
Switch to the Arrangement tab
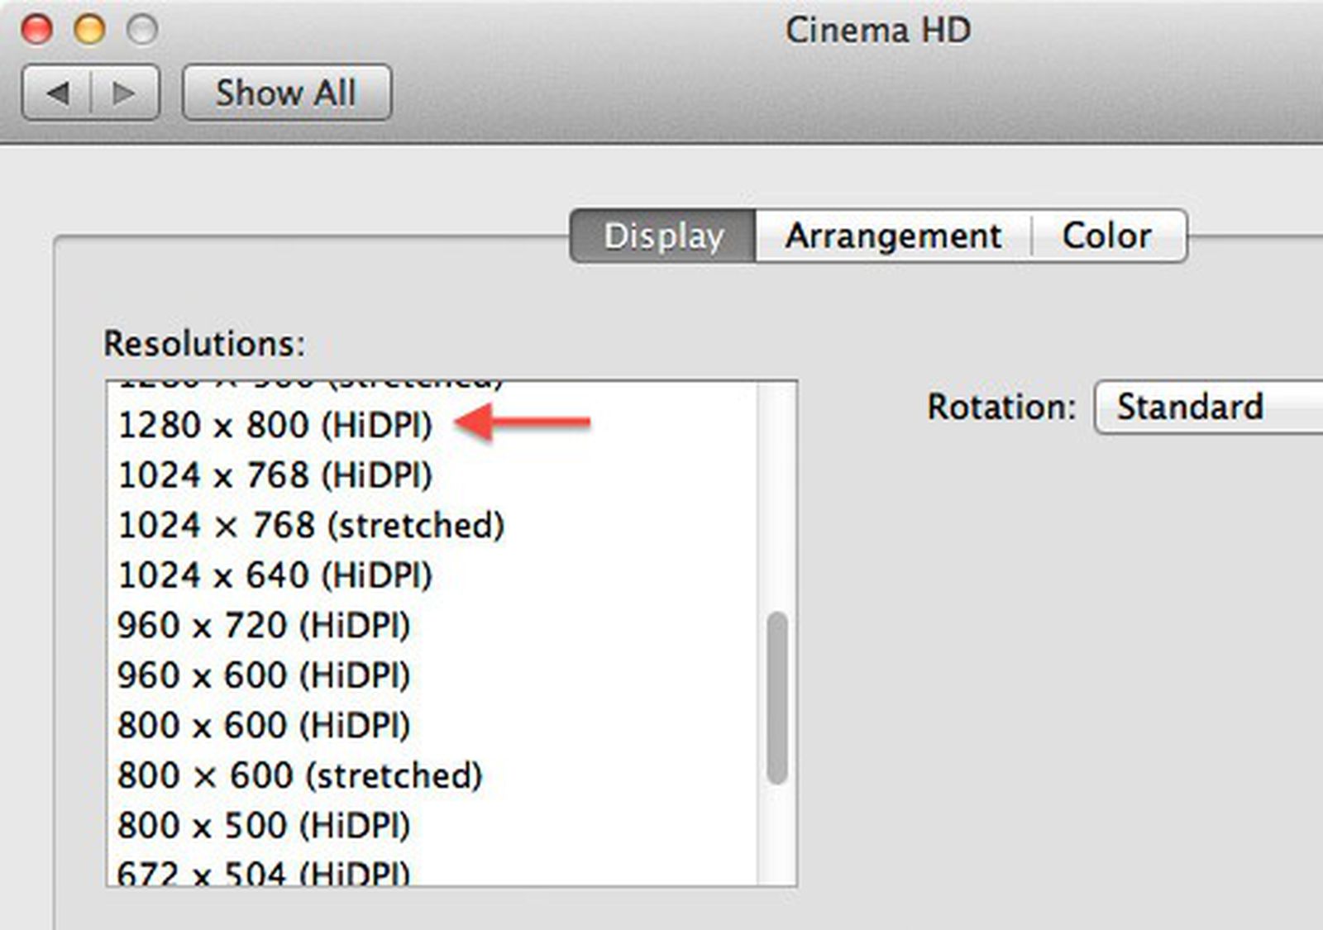(x=893, y=235)
